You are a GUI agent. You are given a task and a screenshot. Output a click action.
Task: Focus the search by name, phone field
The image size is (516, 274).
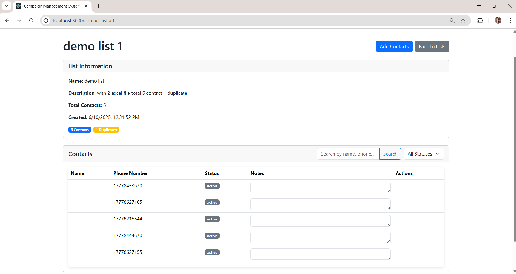click(x=348, y=154)
